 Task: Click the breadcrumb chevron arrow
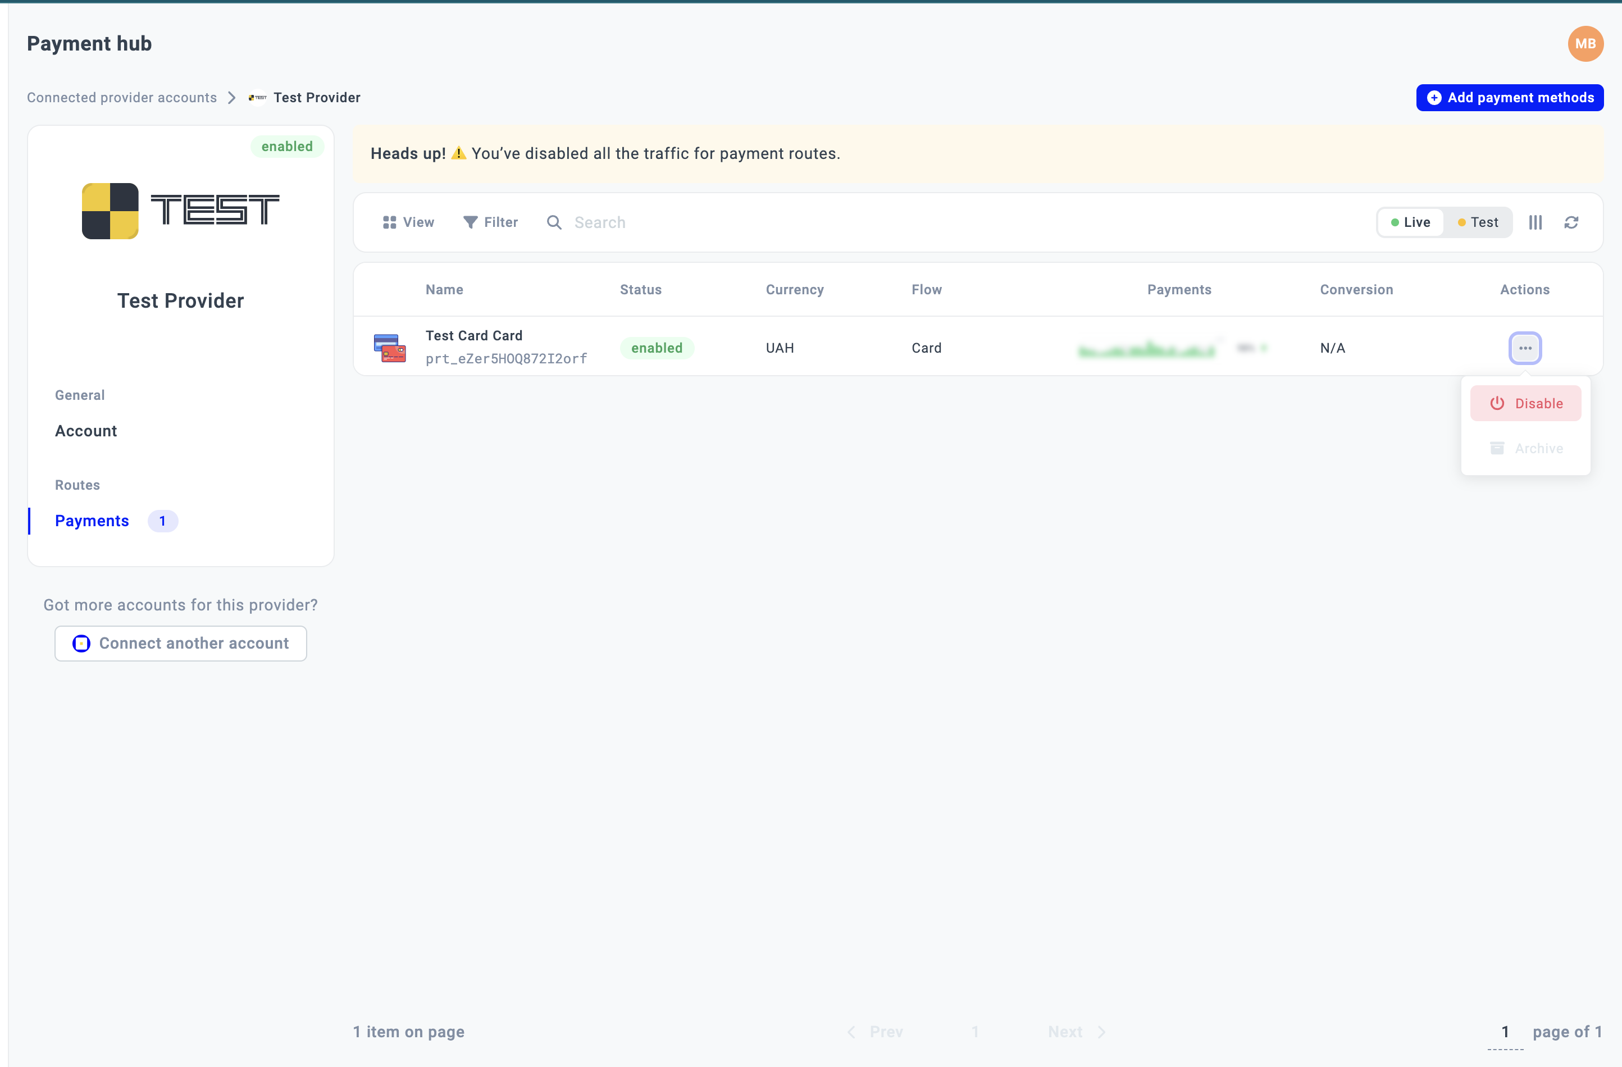coord(232,97)
